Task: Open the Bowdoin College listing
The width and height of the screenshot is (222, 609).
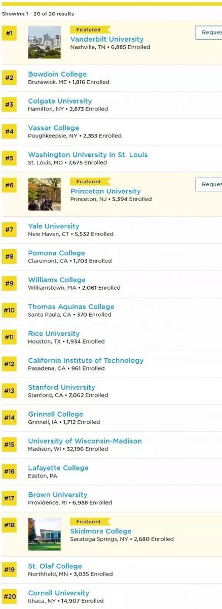Action: coord(57,74)
